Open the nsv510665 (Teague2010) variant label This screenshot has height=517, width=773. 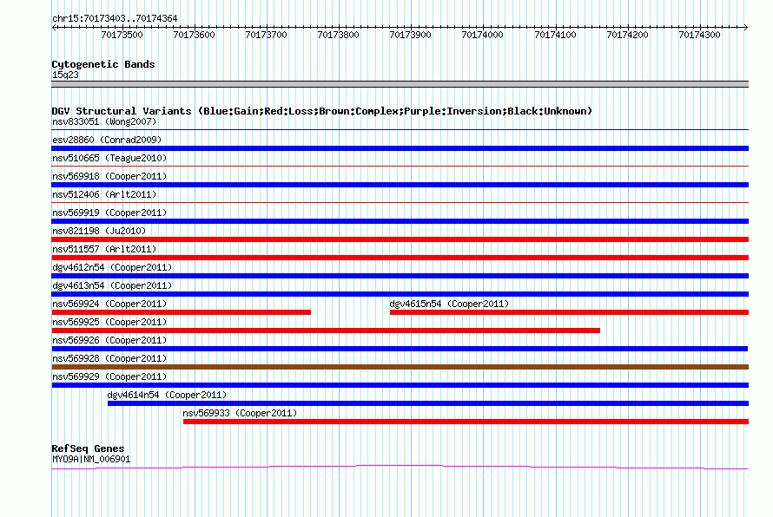109,158
